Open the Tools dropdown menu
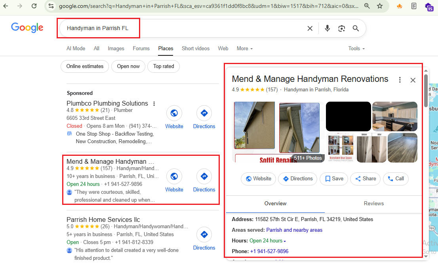 tap(356, 49)
